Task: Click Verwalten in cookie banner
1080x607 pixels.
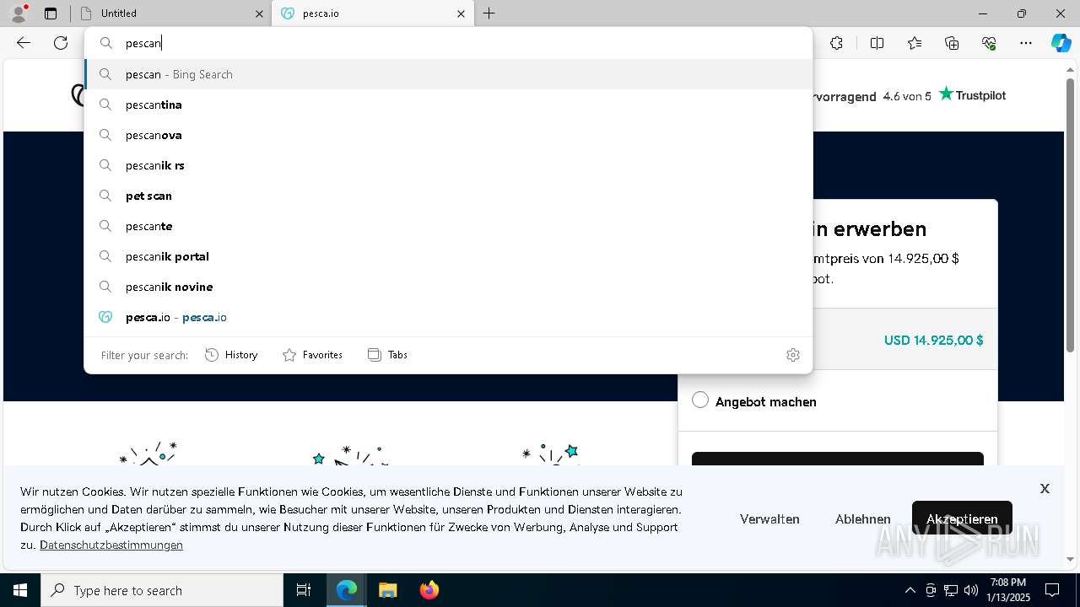Action: 769,519
